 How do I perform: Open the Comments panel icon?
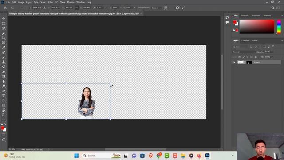227,23
